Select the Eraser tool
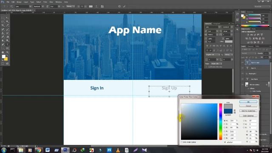Image resolution: width=272 pixels, height=153 pixels. (3, 37)
